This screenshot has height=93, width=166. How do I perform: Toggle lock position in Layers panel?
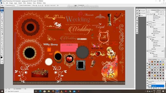point(153,14)
